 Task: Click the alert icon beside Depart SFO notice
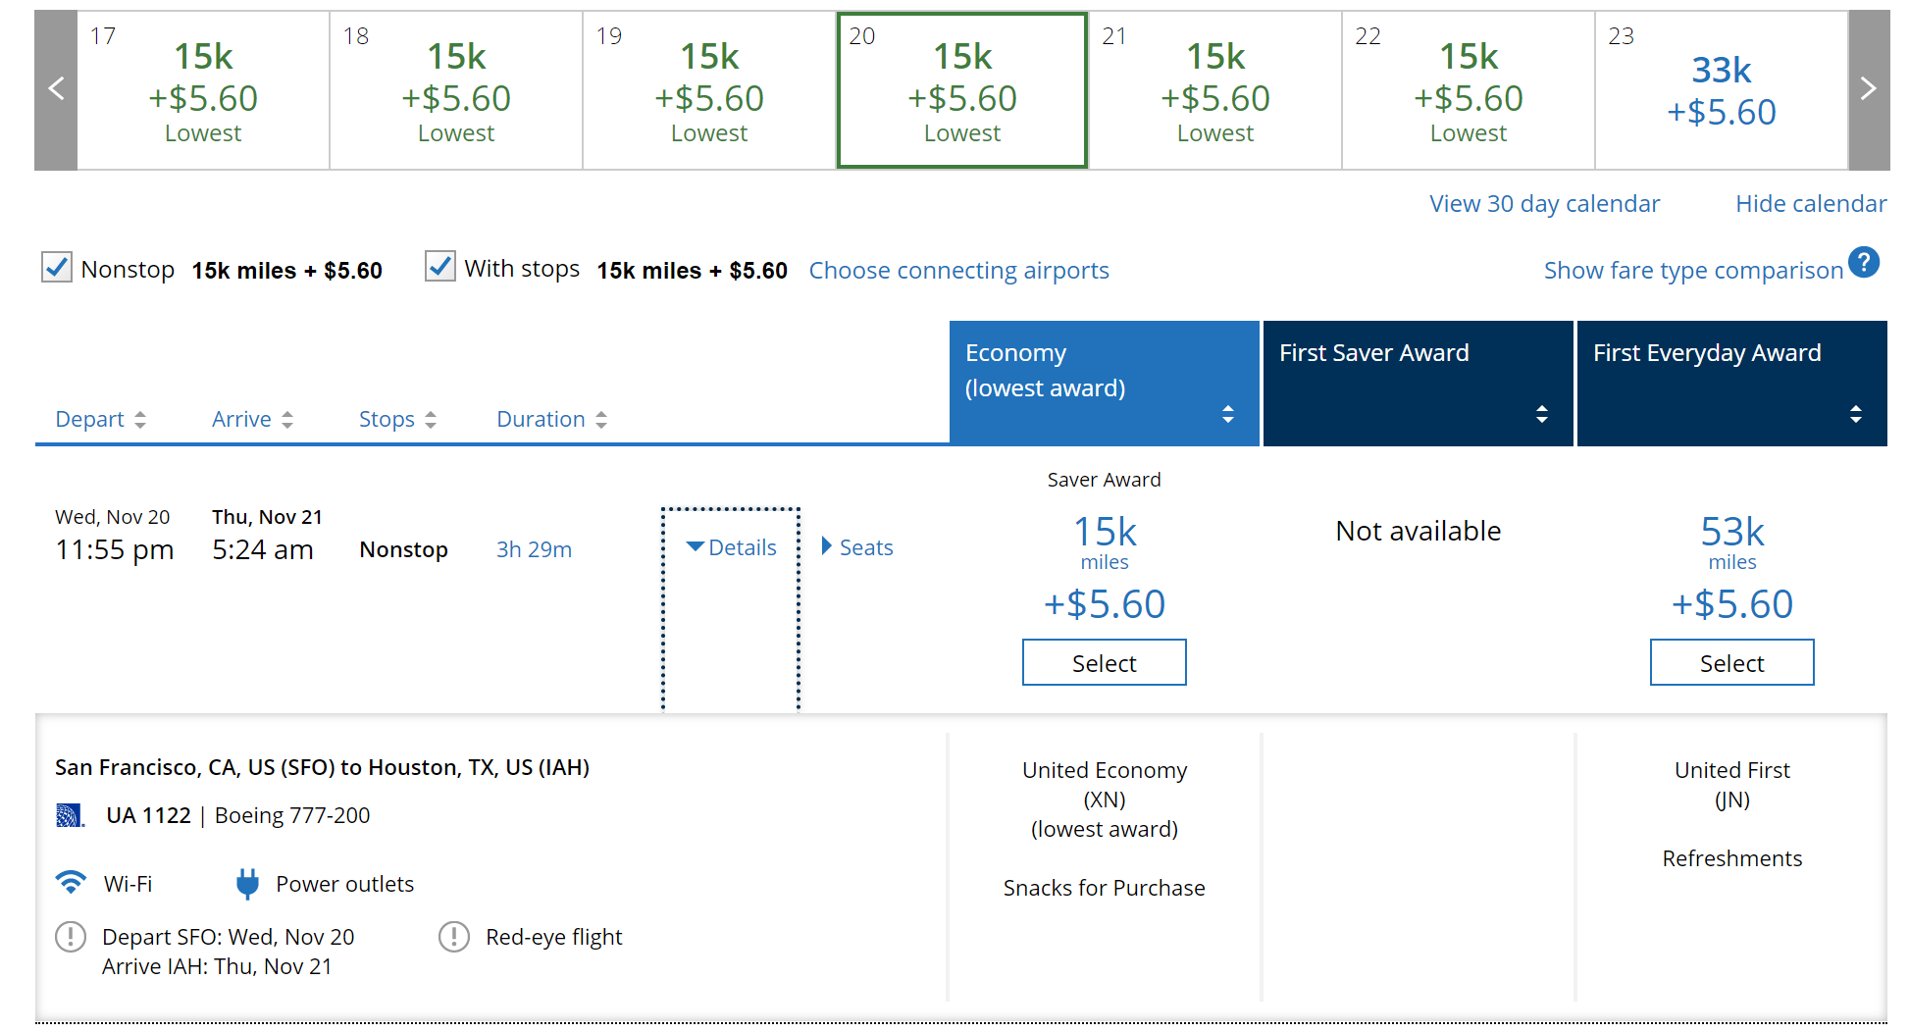click(x=71, y=937)
